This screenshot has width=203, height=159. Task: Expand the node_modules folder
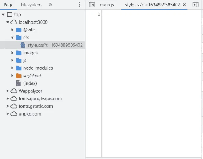pos(12,68)
